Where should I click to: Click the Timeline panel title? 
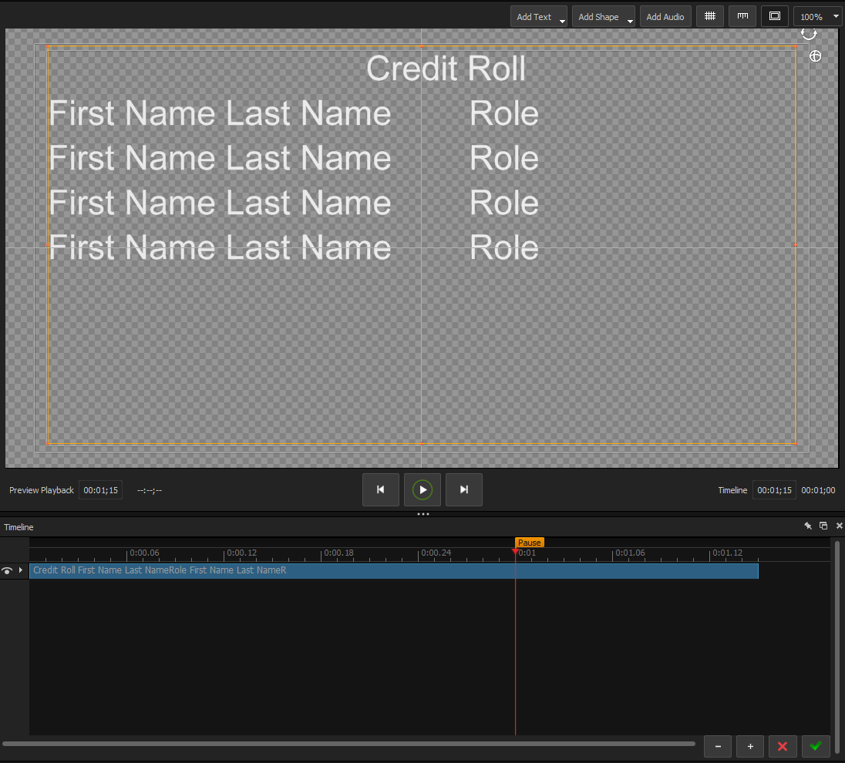click(x=18, y=526)
